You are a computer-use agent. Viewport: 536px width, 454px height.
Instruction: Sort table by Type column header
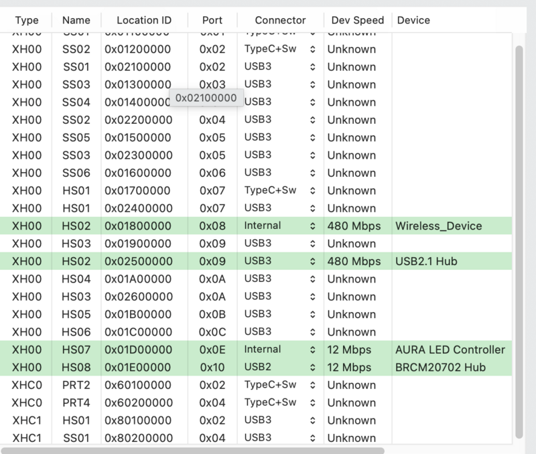(x=27, y=20)
